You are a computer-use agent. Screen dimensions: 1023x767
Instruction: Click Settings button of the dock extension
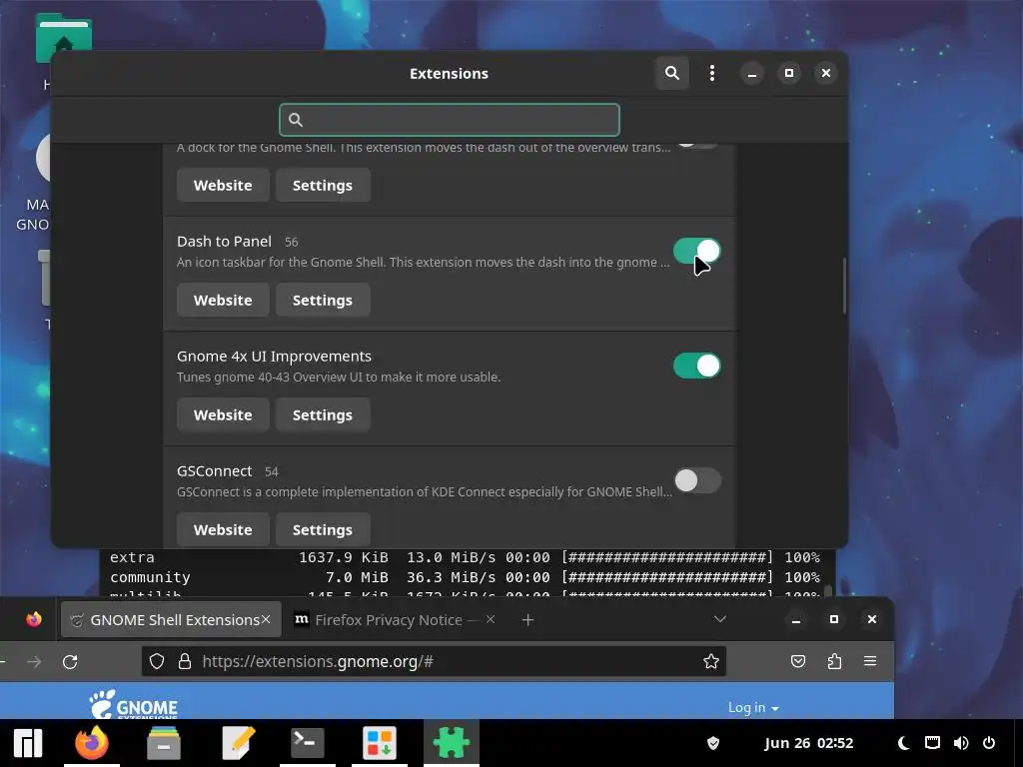[323, 185]
